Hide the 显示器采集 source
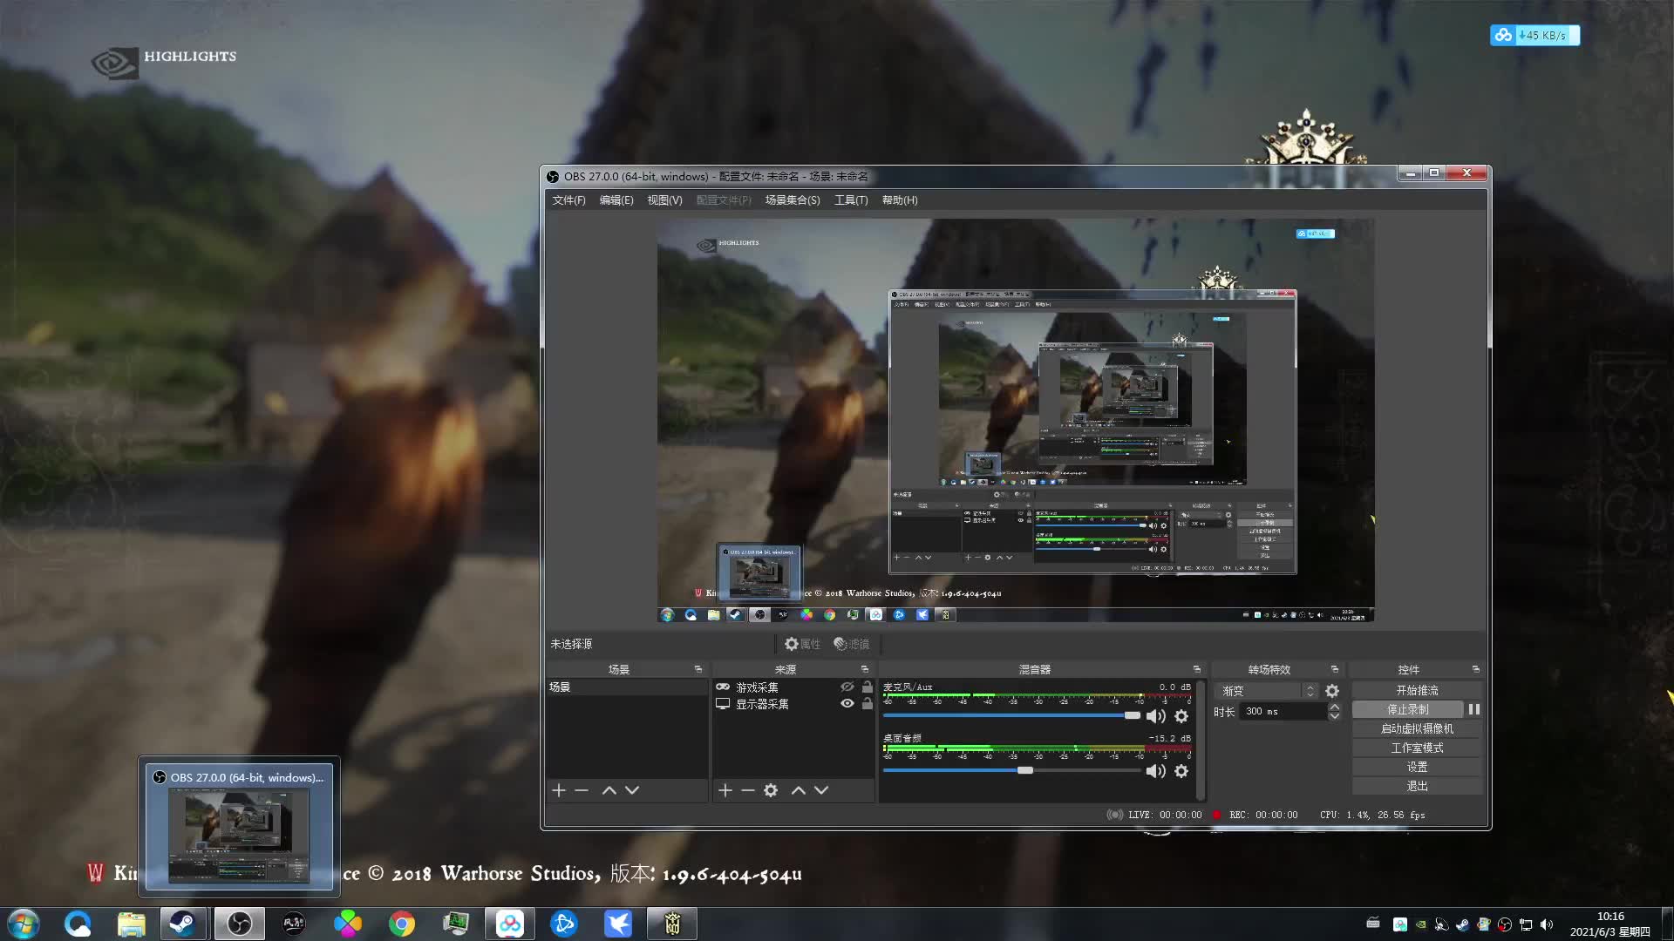Image resolution: width=1674 pixels, height=941 pixels. pos(847,703)
